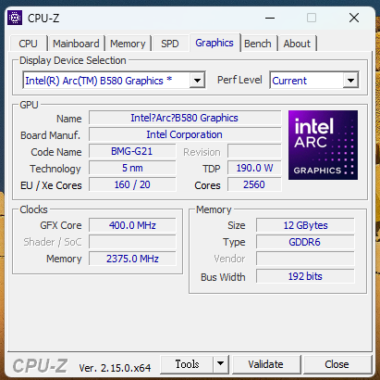Click the memory Type value GDDR6
This screenshot has width=380, height=380.
pyautogui.click(x=305, y=242)
